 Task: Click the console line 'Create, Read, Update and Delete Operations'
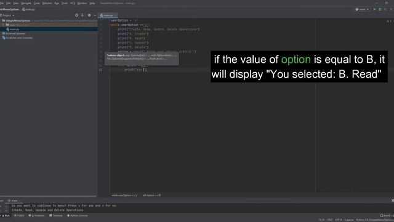point(47,210)
